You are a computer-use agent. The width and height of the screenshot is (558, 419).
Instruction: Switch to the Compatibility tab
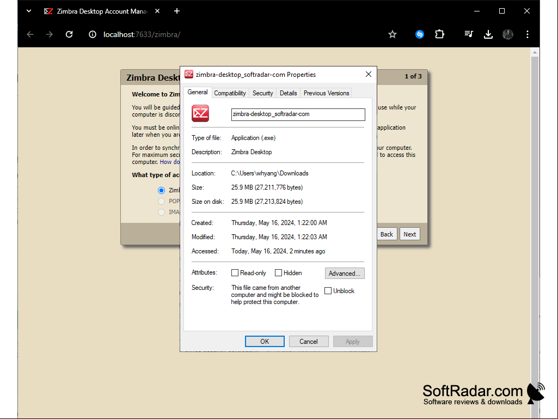(x=230, y=93)
